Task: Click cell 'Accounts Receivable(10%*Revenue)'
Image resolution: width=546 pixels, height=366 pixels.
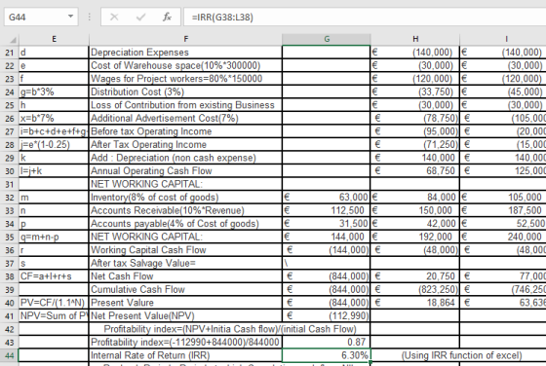Action: coord(185,210)
